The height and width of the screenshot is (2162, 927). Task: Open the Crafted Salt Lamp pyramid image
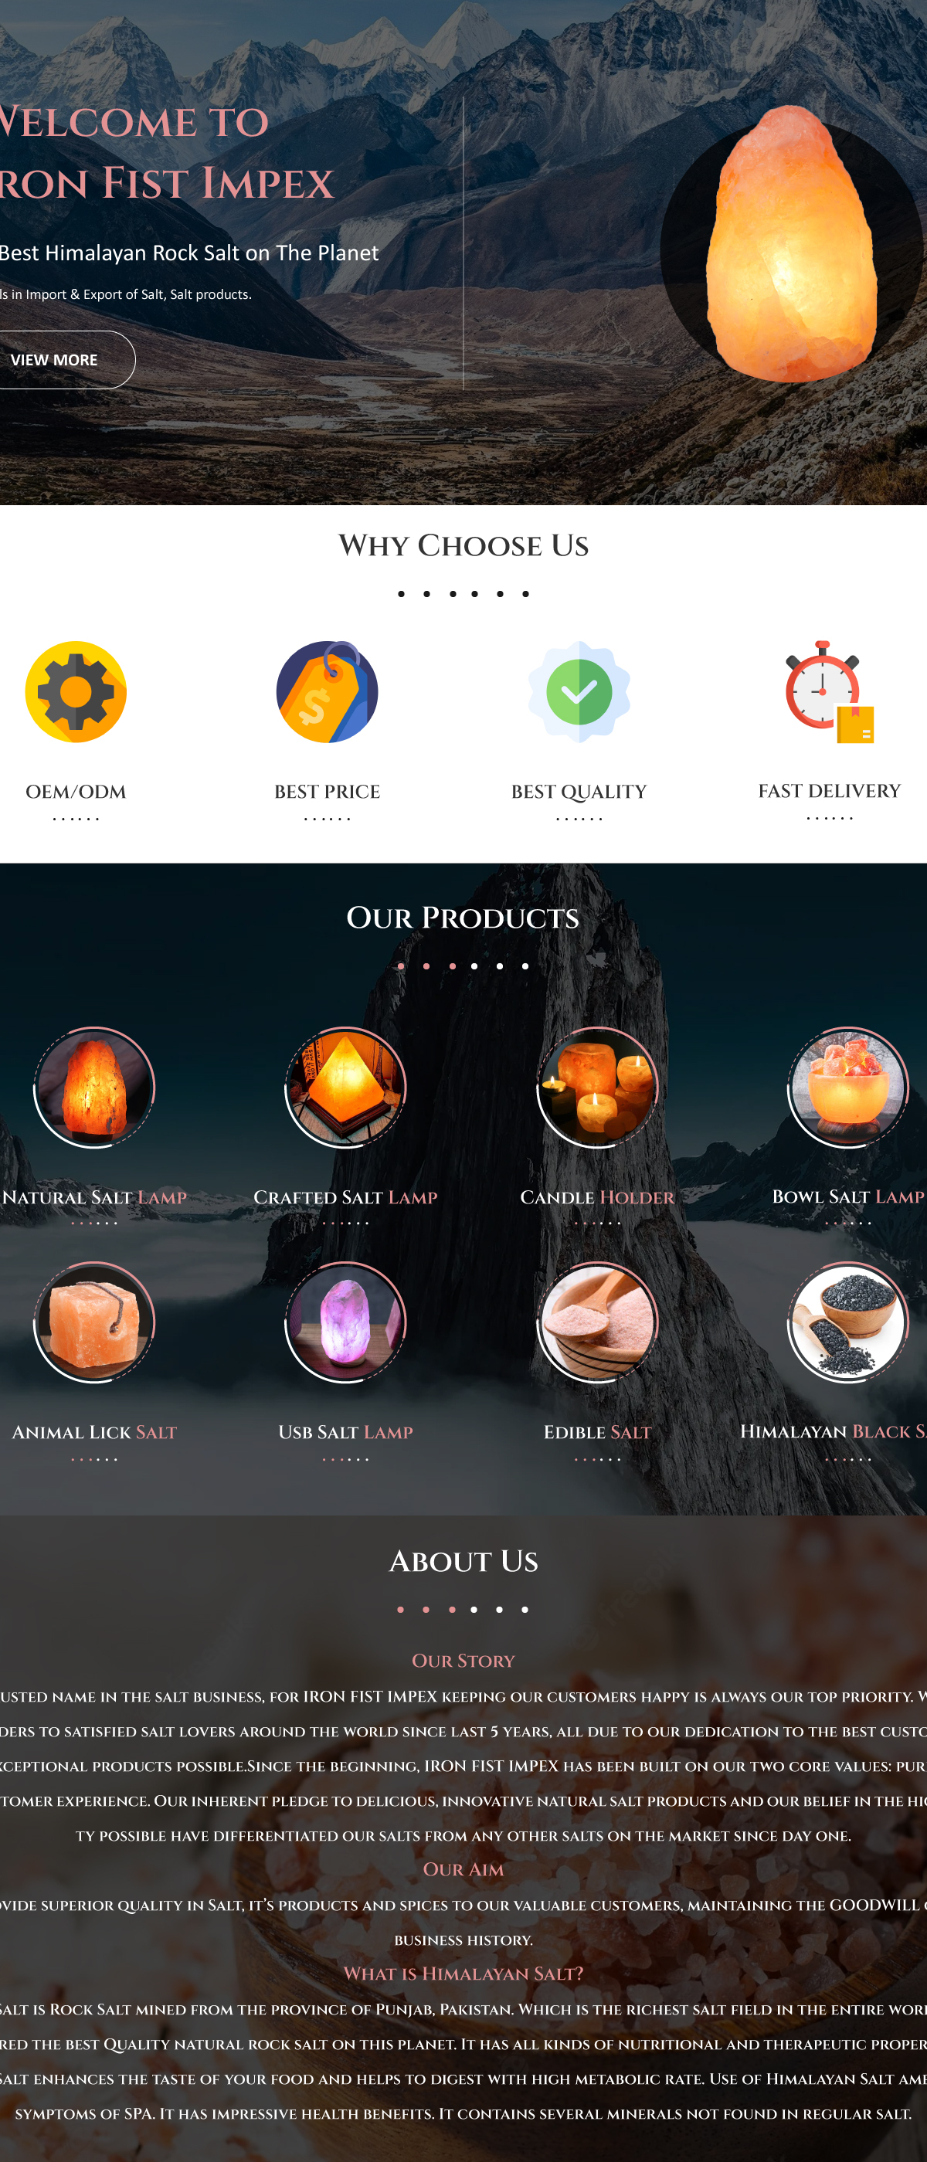tap(345, 1087)
